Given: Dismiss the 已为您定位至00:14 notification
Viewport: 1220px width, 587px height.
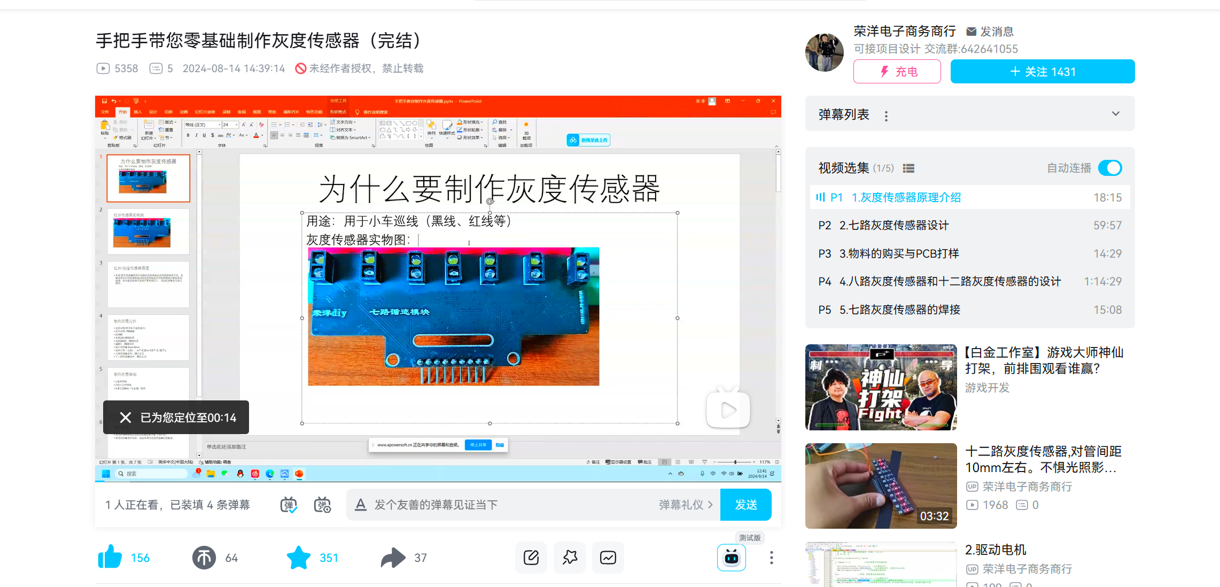Looking at the screenshot, I should coord(126,418).
